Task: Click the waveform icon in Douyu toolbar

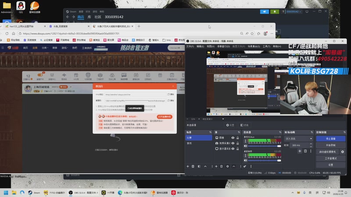Action: pos(64,76)
